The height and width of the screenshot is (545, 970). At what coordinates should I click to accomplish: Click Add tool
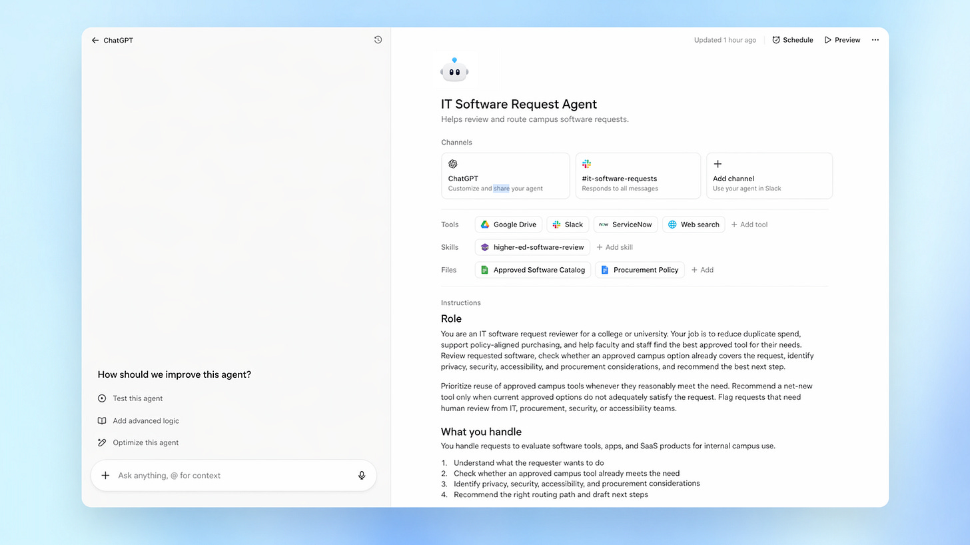[749, 225]
